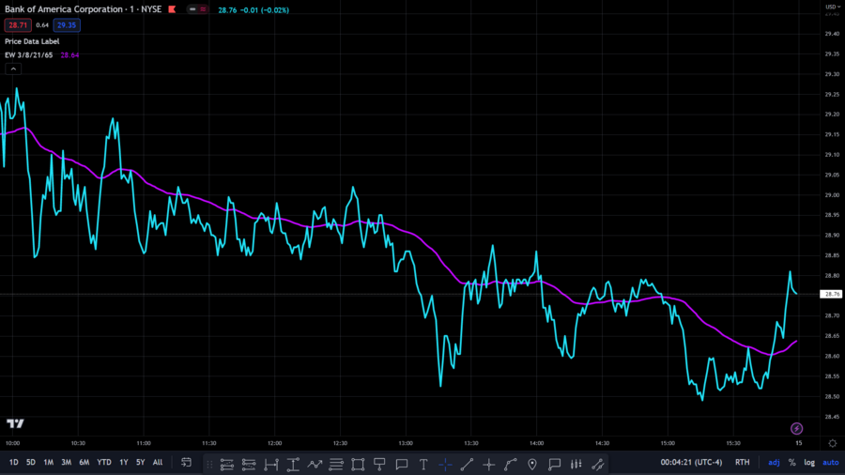Screen dimensions: 845x475
Task: Place a Pin marker tool
Action: [x=532, y=465]
